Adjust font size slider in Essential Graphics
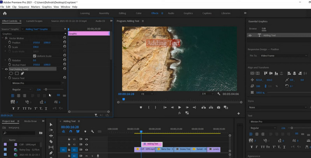 [x=292, y=128]
